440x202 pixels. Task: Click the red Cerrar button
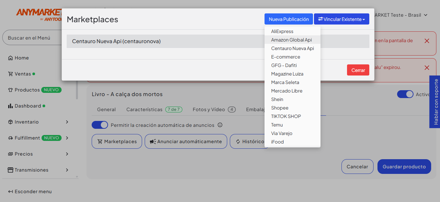click(358, 70)
